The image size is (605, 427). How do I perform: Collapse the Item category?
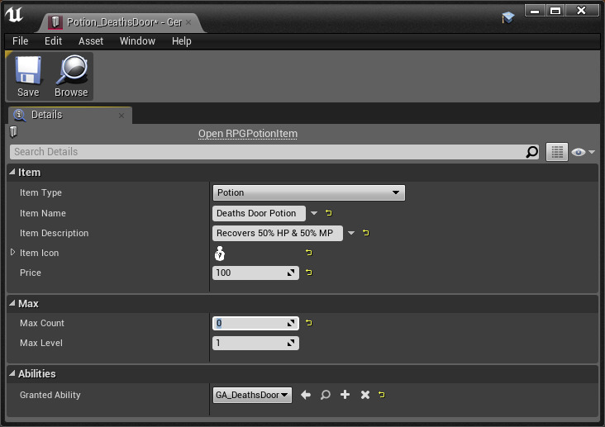click(x=12, y=172)
